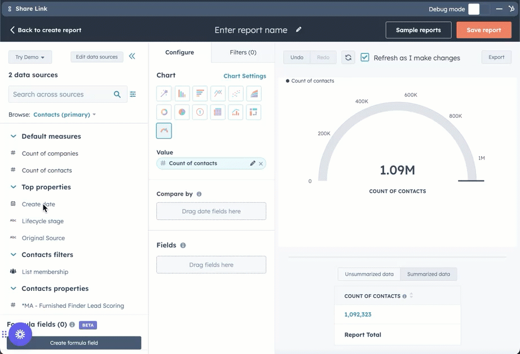Pick the scatter plot chart type

(236, 94)
